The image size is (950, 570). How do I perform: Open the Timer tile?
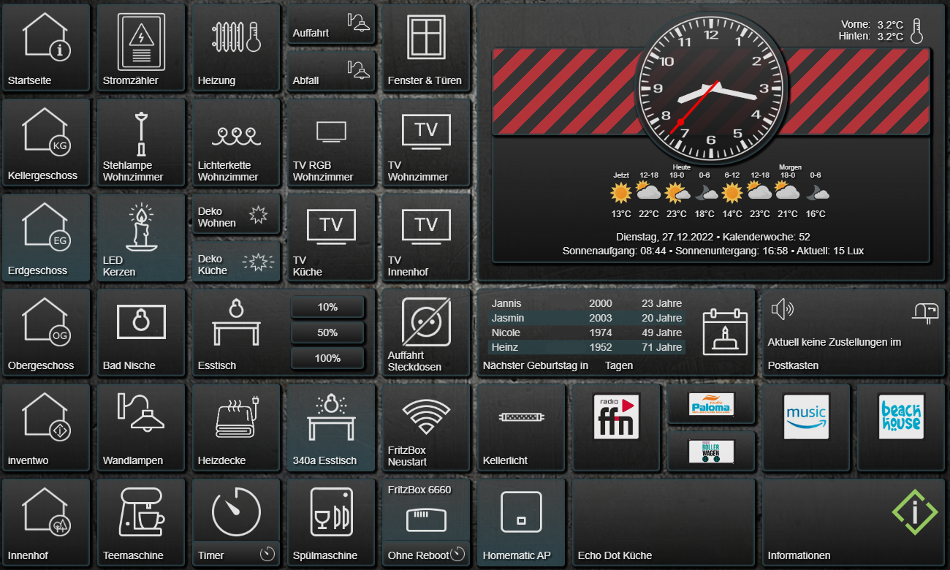236,522
